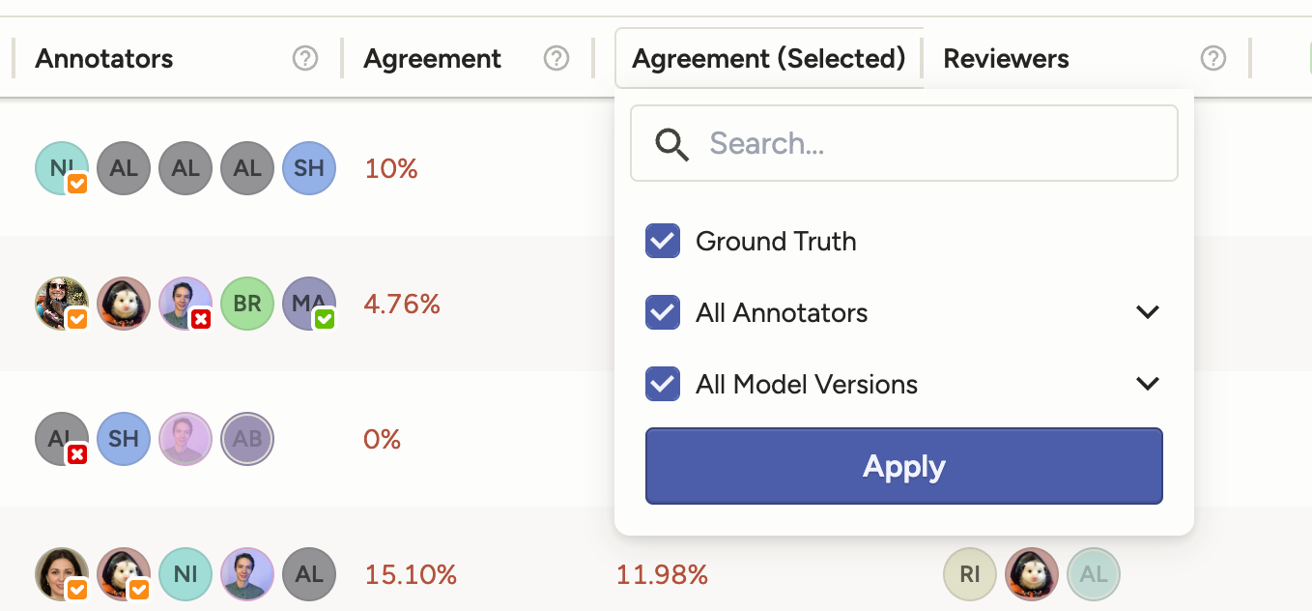
Task: Click the Annotators column help icon
Action: 305,59
